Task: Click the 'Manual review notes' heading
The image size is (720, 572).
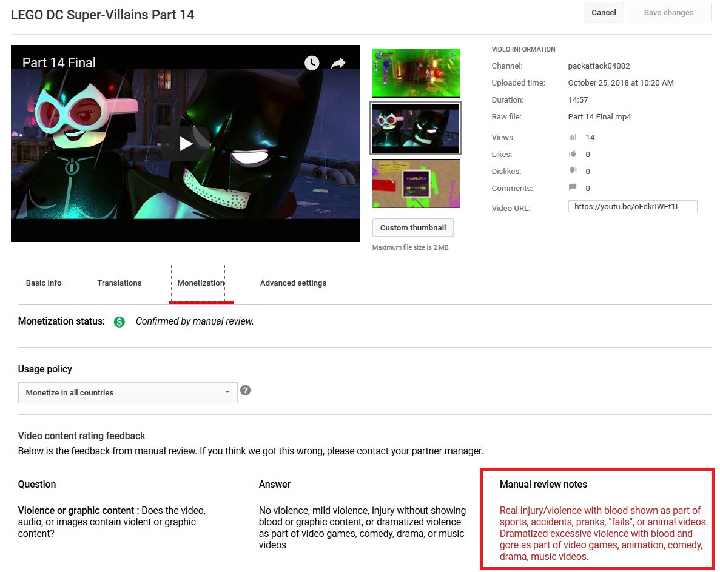Action: [543, 484]
